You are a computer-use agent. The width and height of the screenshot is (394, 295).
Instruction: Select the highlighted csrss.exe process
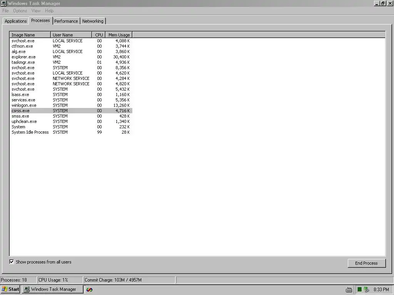pyautogui.click(x=72, y=111)
